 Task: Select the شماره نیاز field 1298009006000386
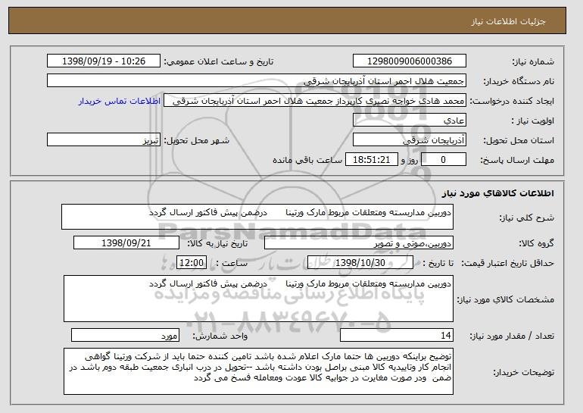coord(410,61)
